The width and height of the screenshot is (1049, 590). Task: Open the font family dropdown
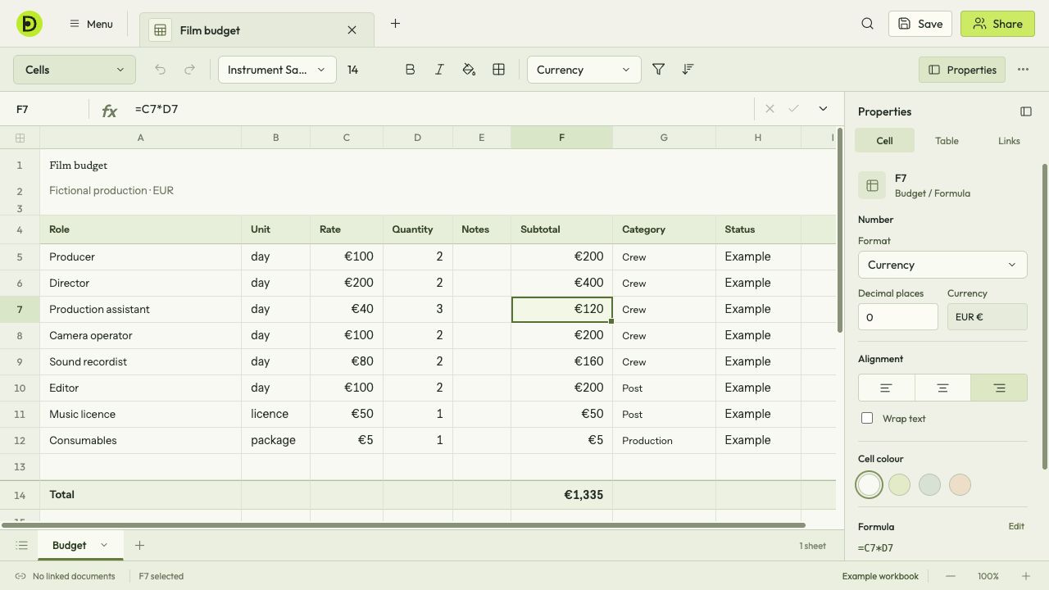[x=277, y=70]
